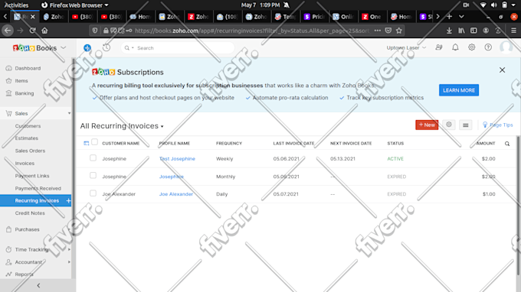Screen dimensions: 521x292
Task: Open list settings gear next to New
Action: tap(449, 125)
